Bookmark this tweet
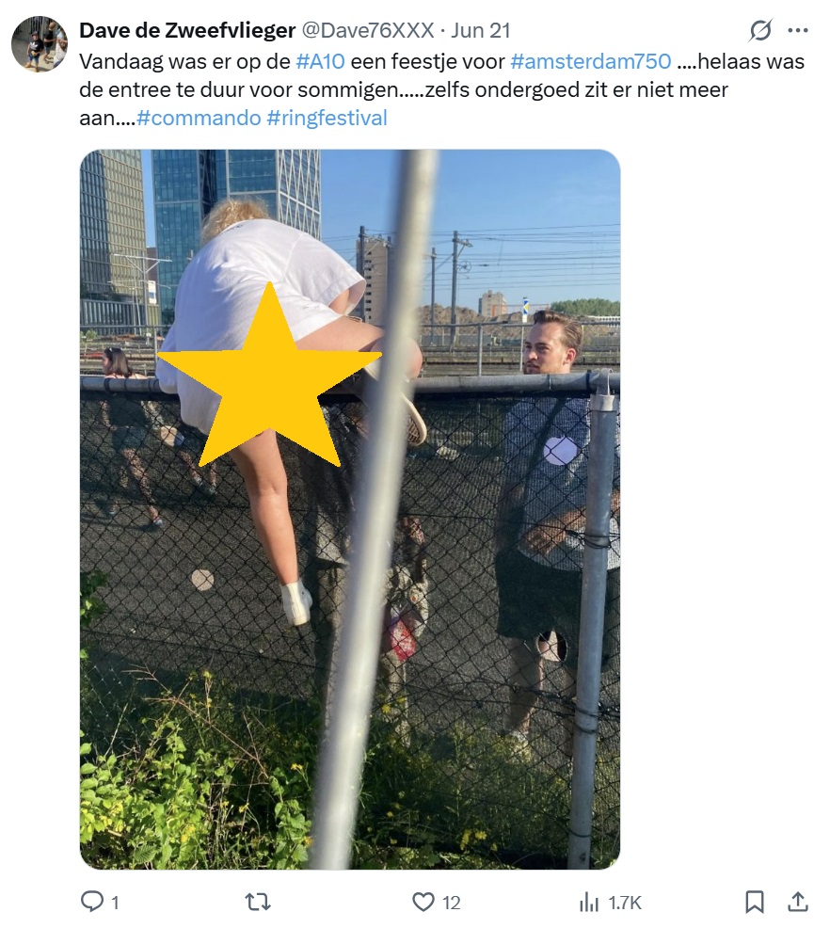This screenshot has width=830, height=928. click(755, 902)
